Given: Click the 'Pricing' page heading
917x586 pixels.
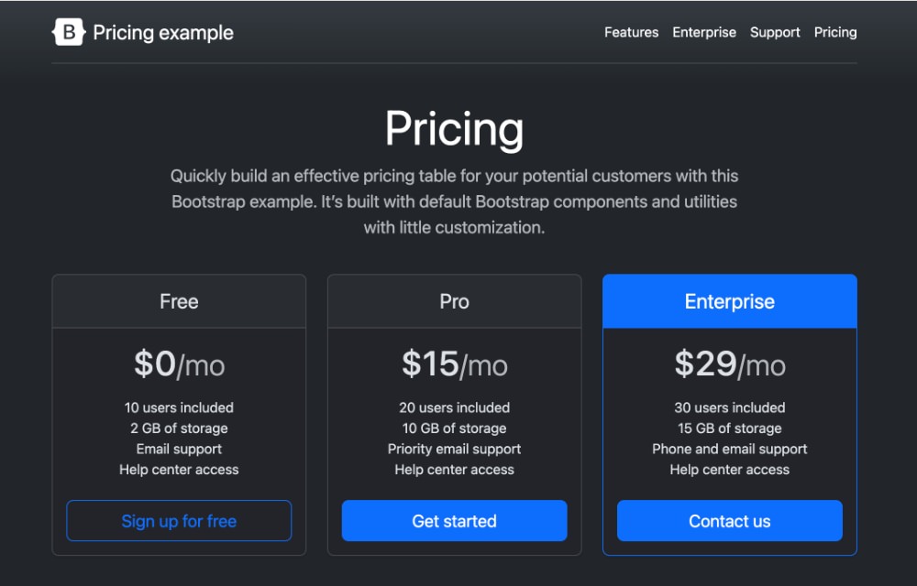Looking at the screenshot, I should 454,128.
